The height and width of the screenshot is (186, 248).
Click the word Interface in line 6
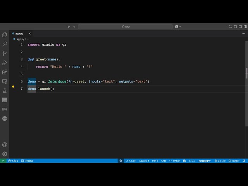(57, 81)
